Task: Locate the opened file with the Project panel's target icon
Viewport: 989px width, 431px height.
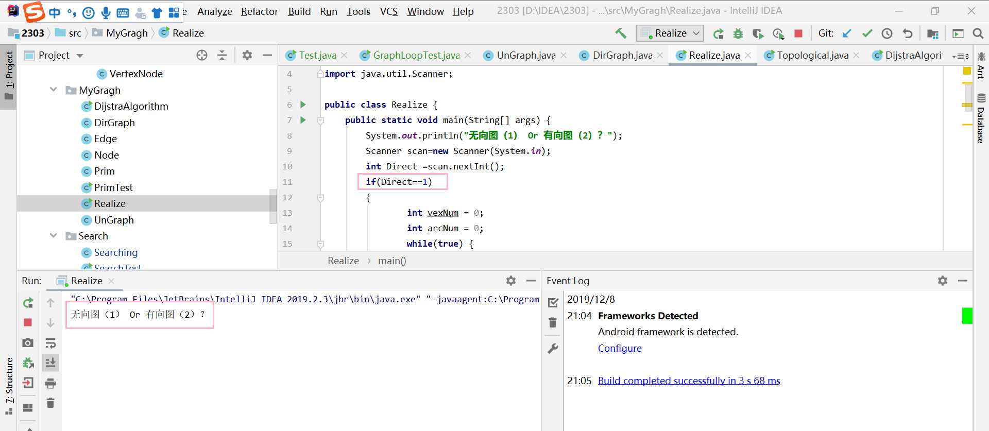Action: point(202,55)
